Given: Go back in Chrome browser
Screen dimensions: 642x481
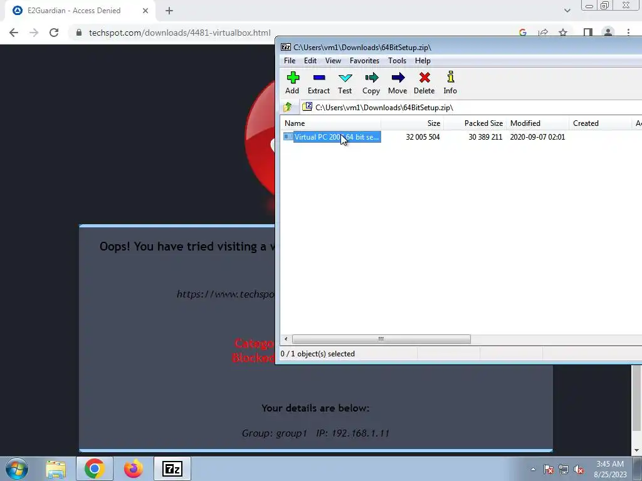Looking at the screenshot, I should 14,33.
